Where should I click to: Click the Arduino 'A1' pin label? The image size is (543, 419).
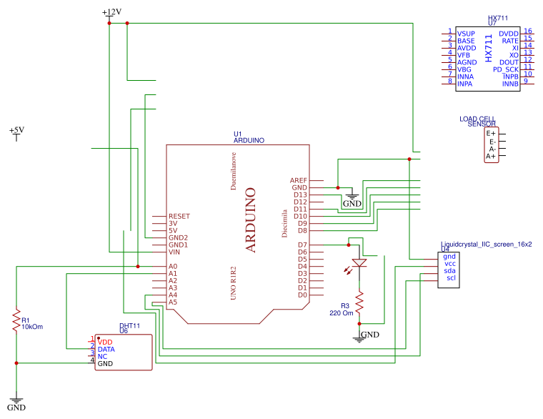click(x=173, y=274)
